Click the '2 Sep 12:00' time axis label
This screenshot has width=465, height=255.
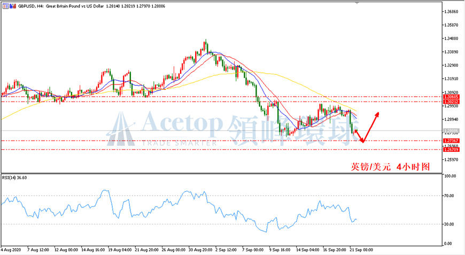(x=226, y=250)
